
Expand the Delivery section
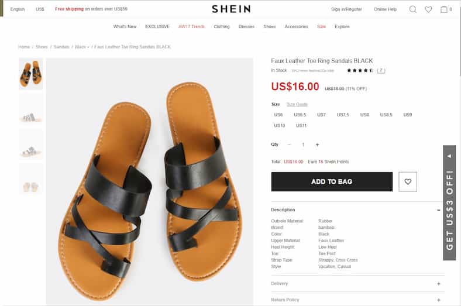coord(357,284)
